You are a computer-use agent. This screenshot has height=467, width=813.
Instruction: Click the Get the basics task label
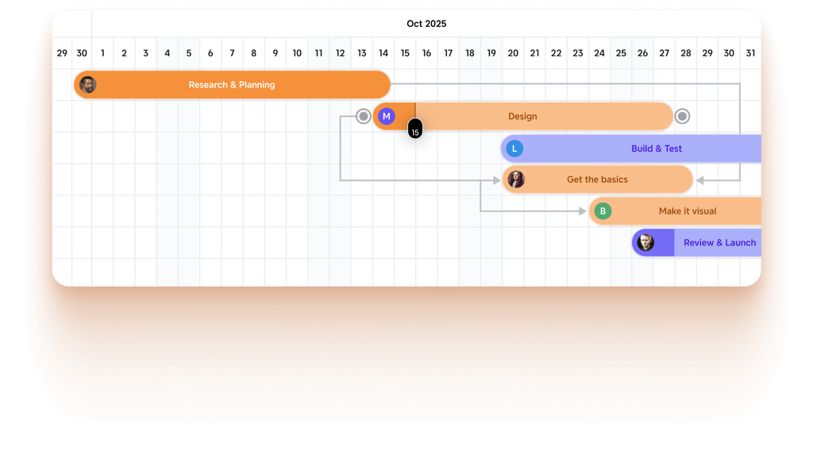pyautogui.click(x=597, y=179)
